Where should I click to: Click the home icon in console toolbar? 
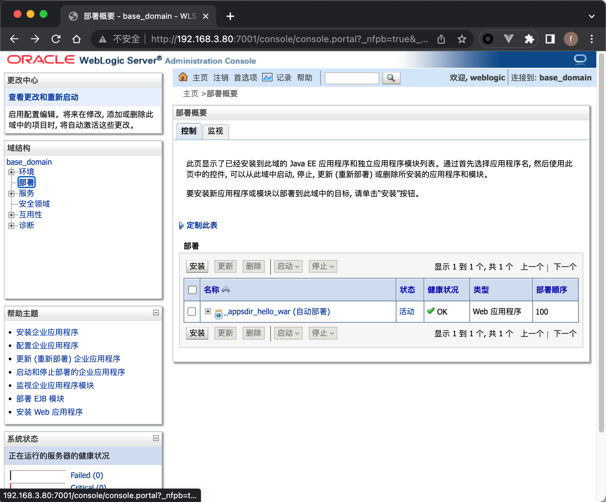coord(183,77)
